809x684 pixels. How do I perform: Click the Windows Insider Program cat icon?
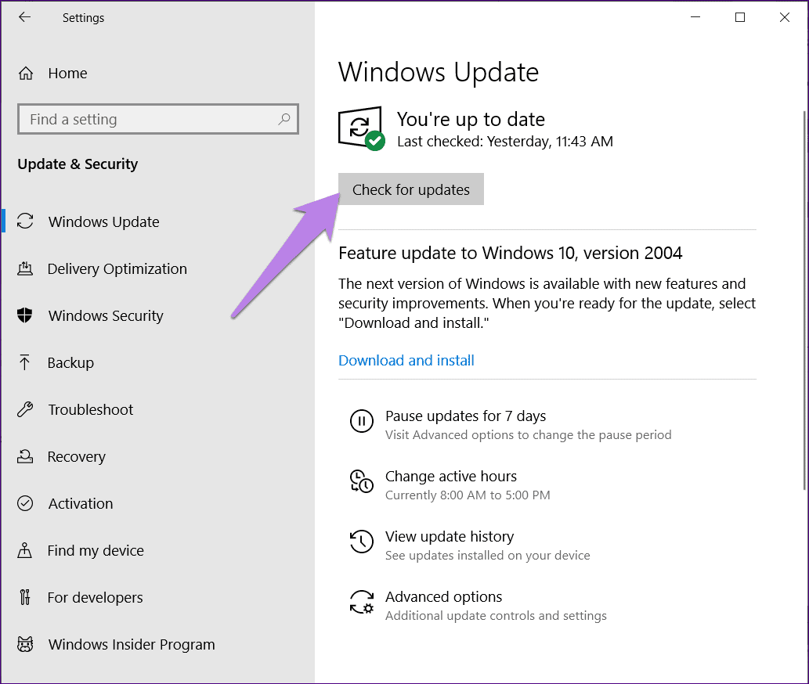(25, 644)
